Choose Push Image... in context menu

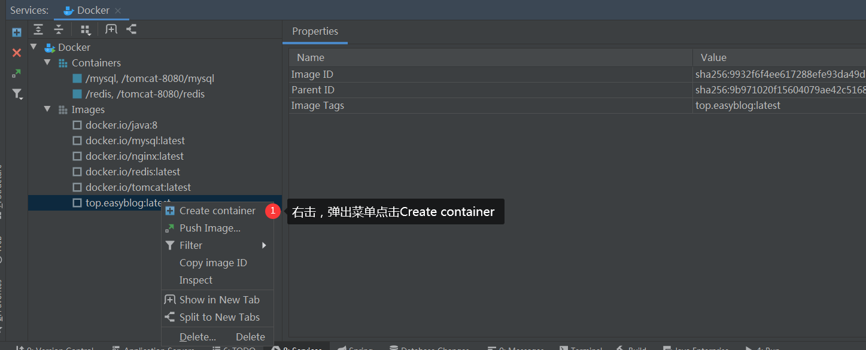(x=209, y=228)
